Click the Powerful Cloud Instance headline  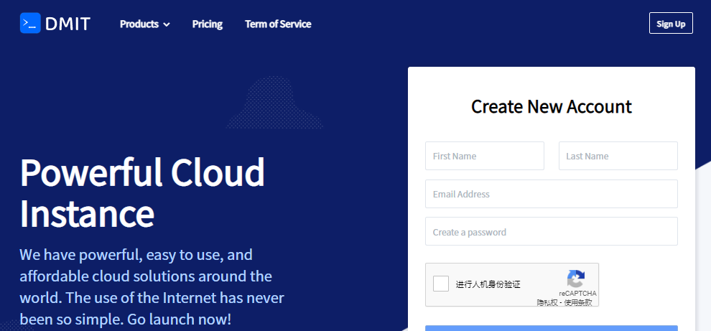[142, 192]
